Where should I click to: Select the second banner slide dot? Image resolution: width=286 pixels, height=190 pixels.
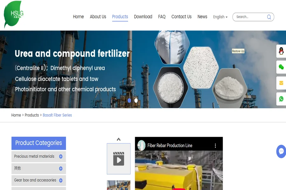click(136, 100)
